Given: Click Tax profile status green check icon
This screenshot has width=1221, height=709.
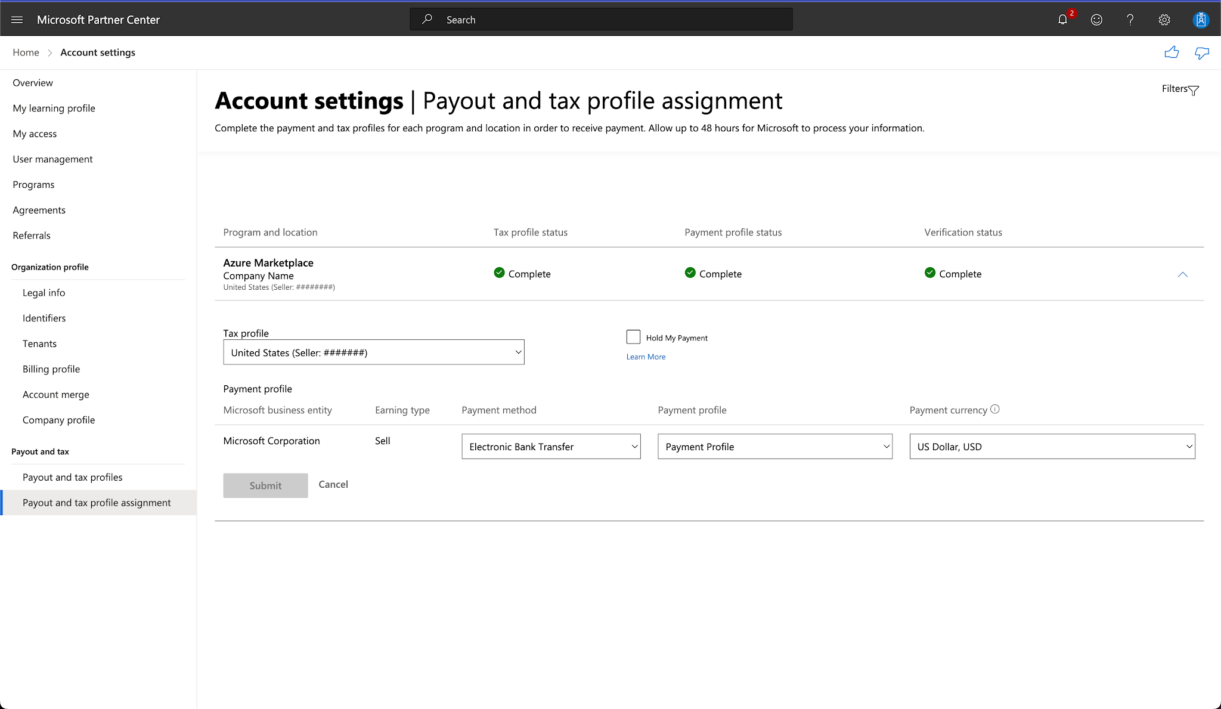Looking at the screenshot, I should tap(500, 273).
